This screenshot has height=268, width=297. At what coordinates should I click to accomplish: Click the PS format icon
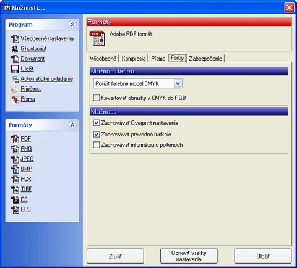(15, 199)
